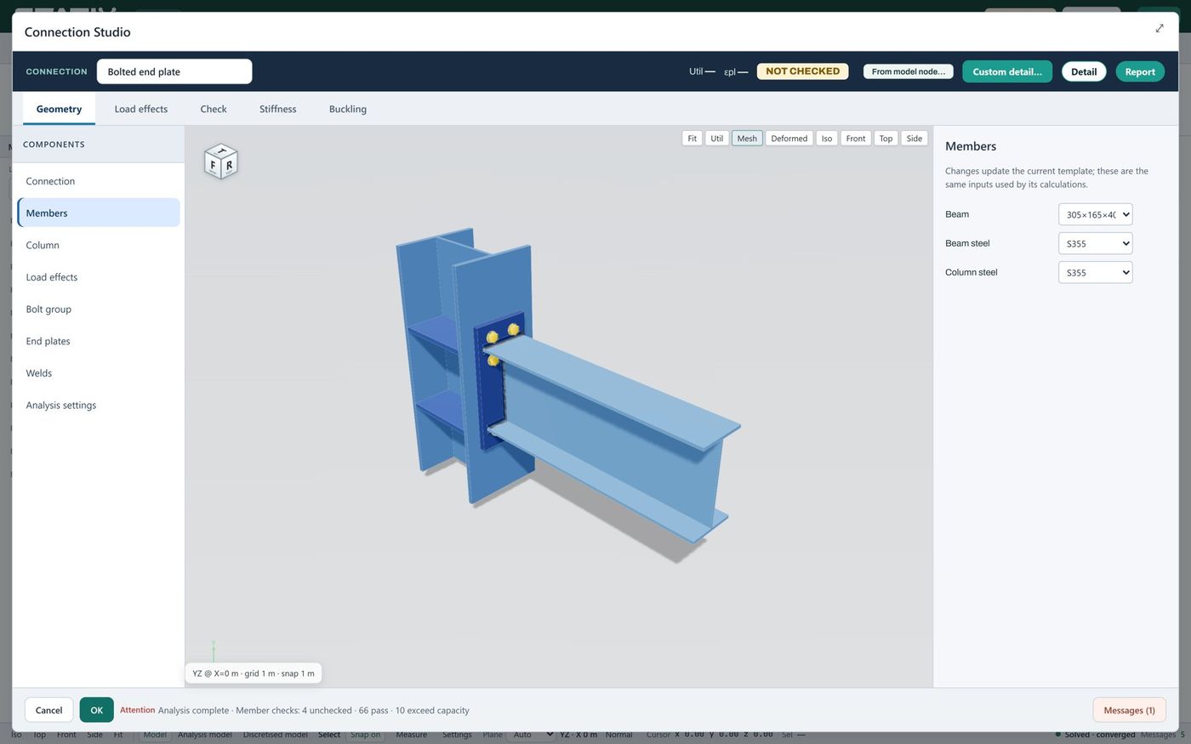
Task: Expand the Connection Studio dialog fullscreen
Action: 1159,29
